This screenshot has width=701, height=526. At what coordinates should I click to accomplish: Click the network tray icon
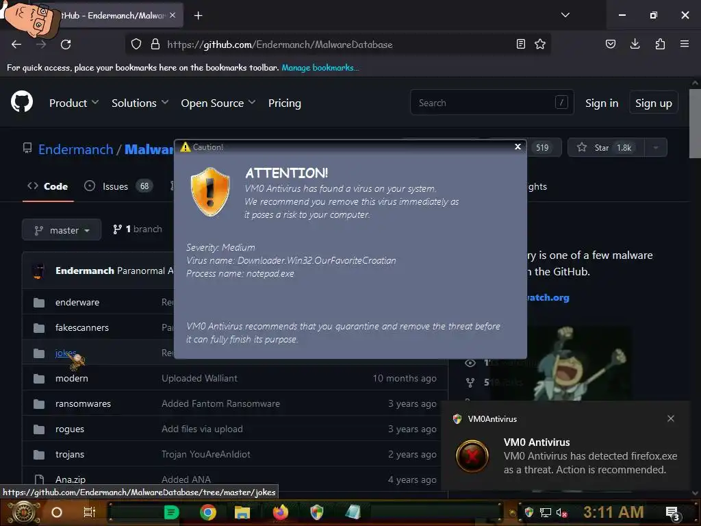546,512
